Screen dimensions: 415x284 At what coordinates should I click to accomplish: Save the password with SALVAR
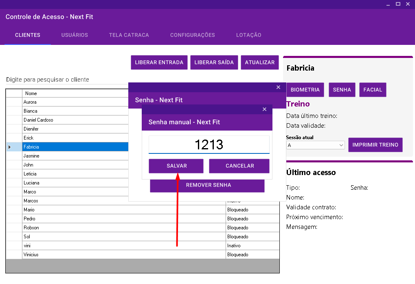point(176,166)
